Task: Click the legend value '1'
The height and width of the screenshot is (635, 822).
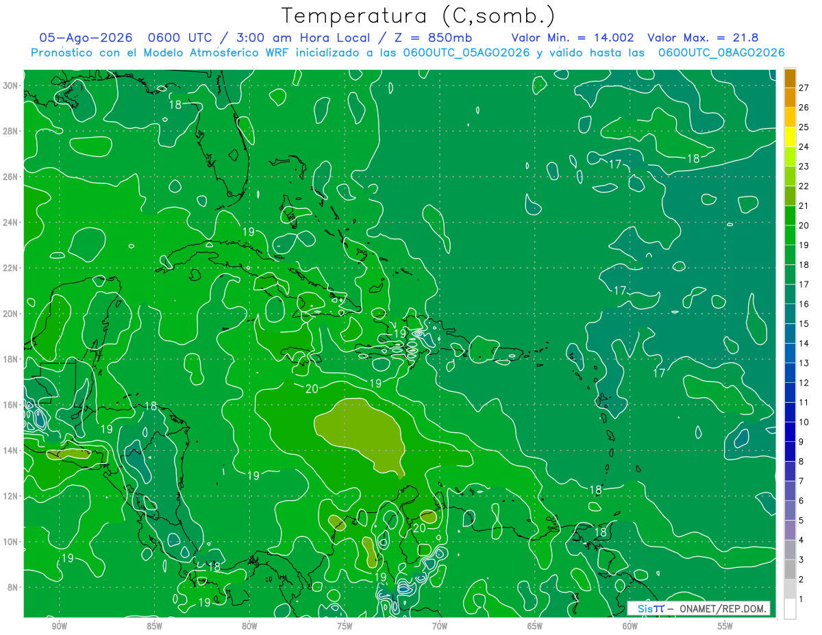Action: (801, 599)
